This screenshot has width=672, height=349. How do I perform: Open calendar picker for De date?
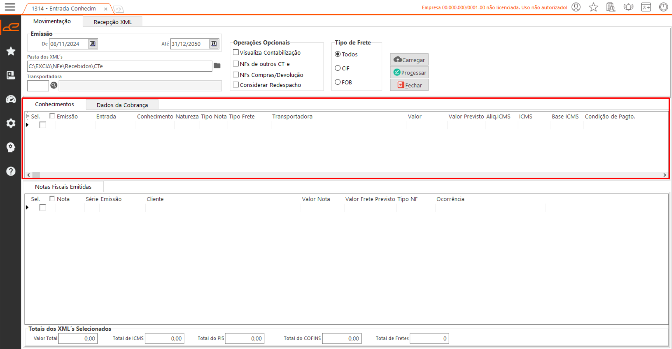coord(92,44)
